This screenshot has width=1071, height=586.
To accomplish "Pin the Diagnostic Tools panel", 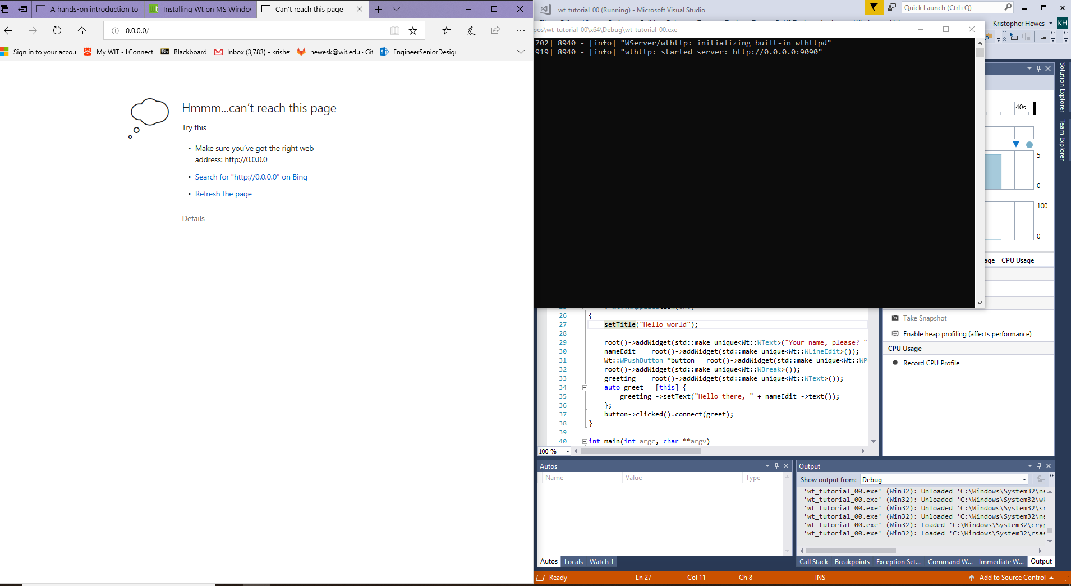I will point(1038,68).
